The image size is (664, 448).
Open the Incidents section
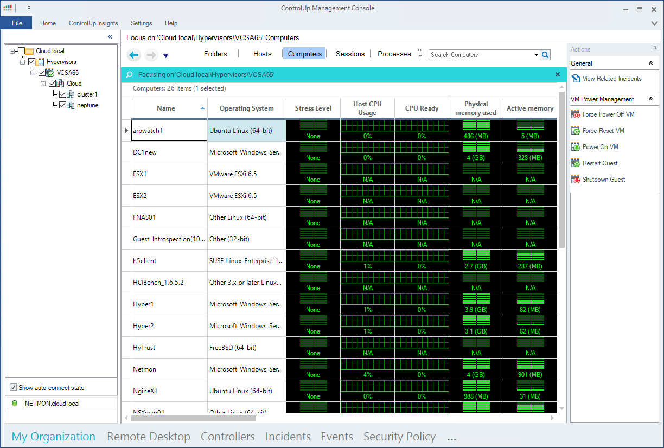[x=288, y=437]
